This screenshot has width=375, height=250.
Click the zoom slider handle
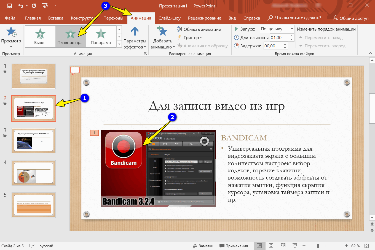click(318, 246)
